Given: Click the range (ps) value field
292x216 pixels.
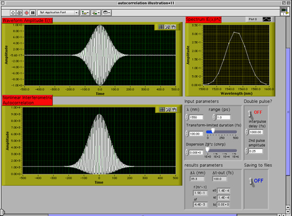Looking at the screenshot, I should [223, 117].
